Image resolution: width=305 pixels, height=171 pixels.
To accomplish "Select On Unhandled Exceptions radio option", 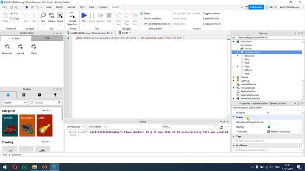I will point(142,24).
